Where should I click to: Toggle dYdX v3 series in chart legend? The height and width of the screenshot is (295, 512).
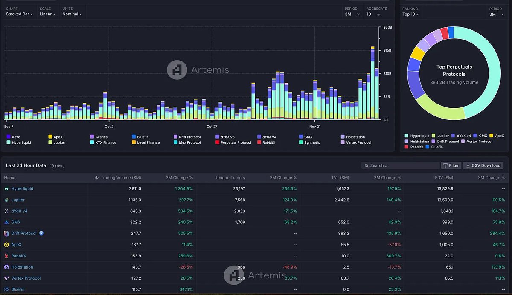[225, 137]
